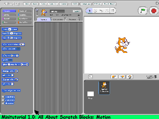
Task: Check the x position reporter checkbox
Action: [x=3, y=97]
